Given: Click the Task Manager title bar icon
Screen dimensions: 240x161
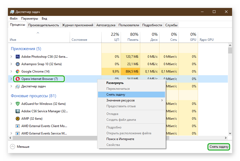Looking at the screenshot, I should point(12,12).
